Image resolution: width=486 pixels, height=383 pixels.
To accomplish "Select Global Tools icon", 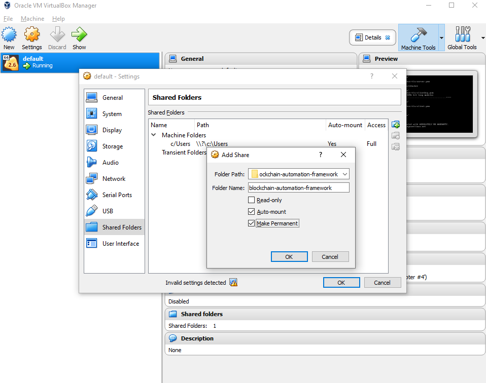I will coord(462,34).
